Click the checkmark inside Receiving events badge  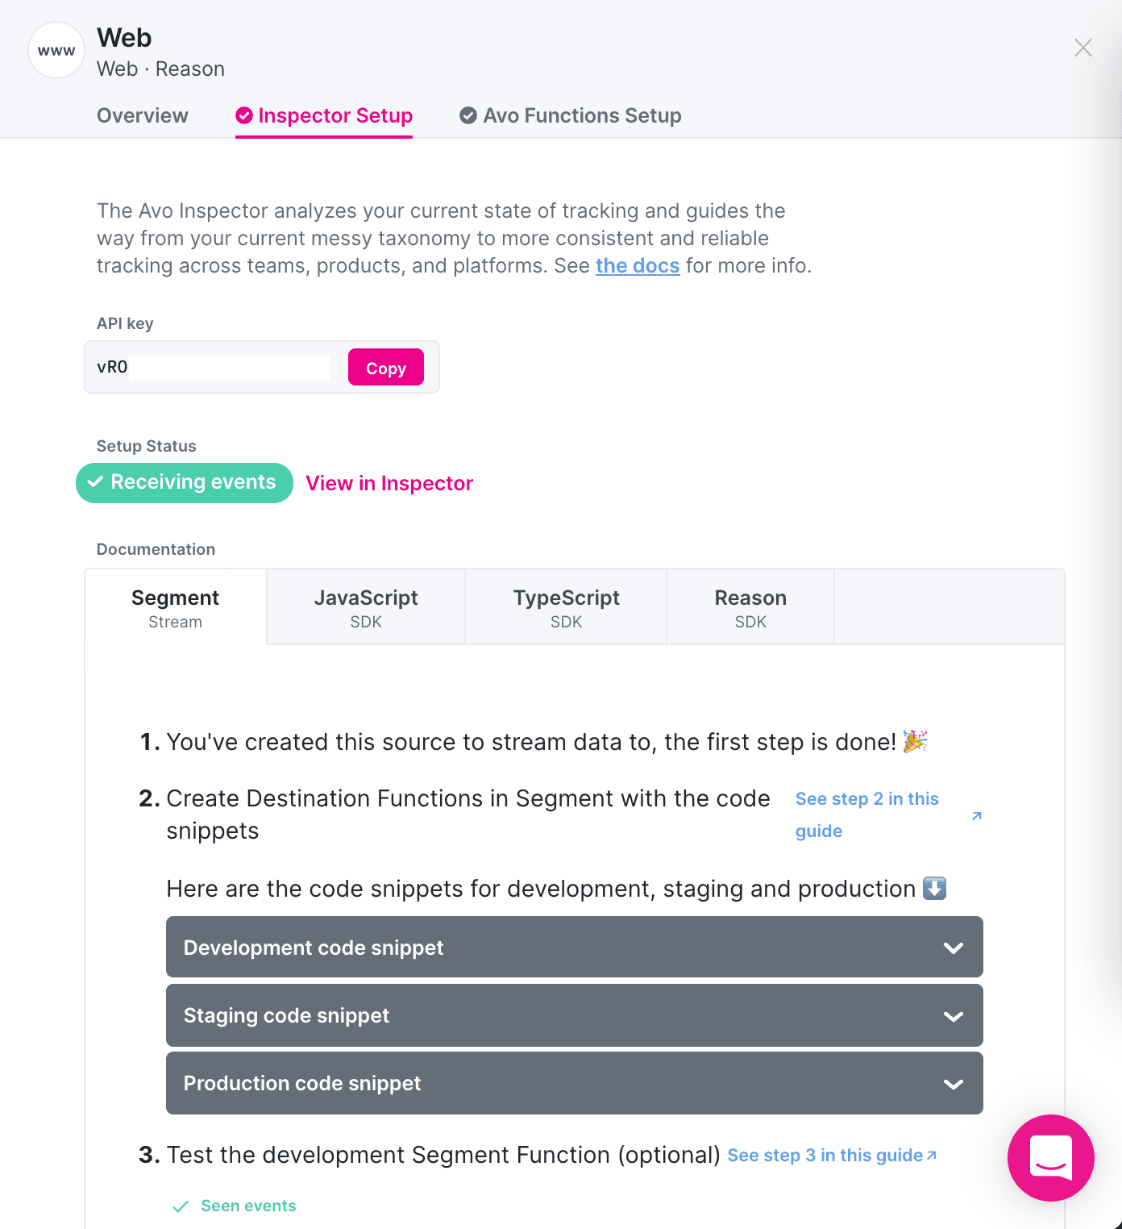[96, 482]
